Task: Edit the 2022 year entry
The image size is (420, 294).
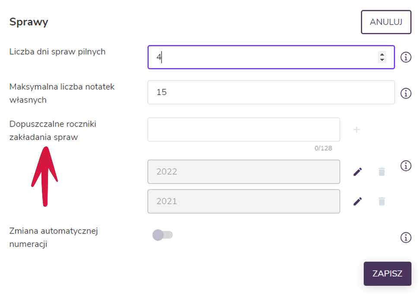Action: (x=357, y=172)
